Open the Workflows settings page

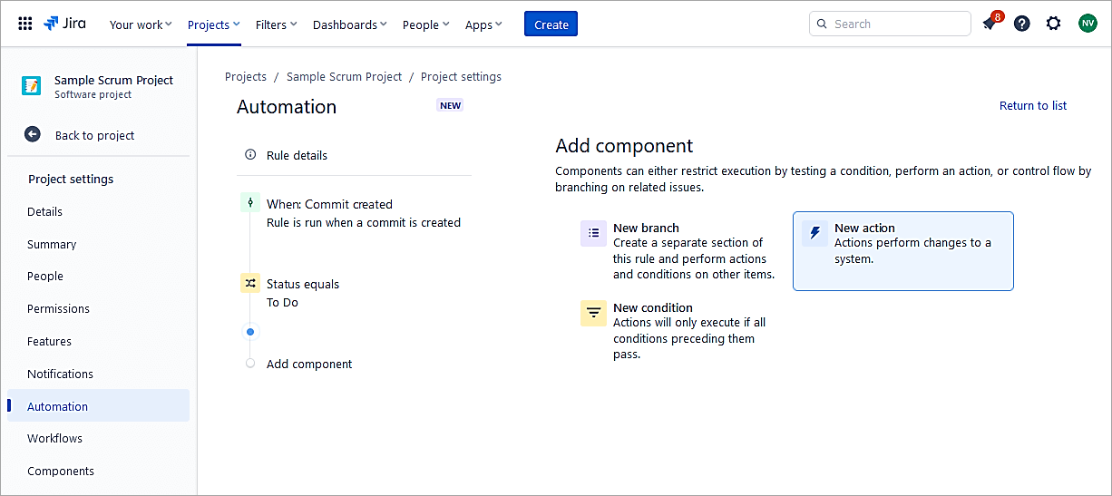pyautogui.click(x=54, y=439)
